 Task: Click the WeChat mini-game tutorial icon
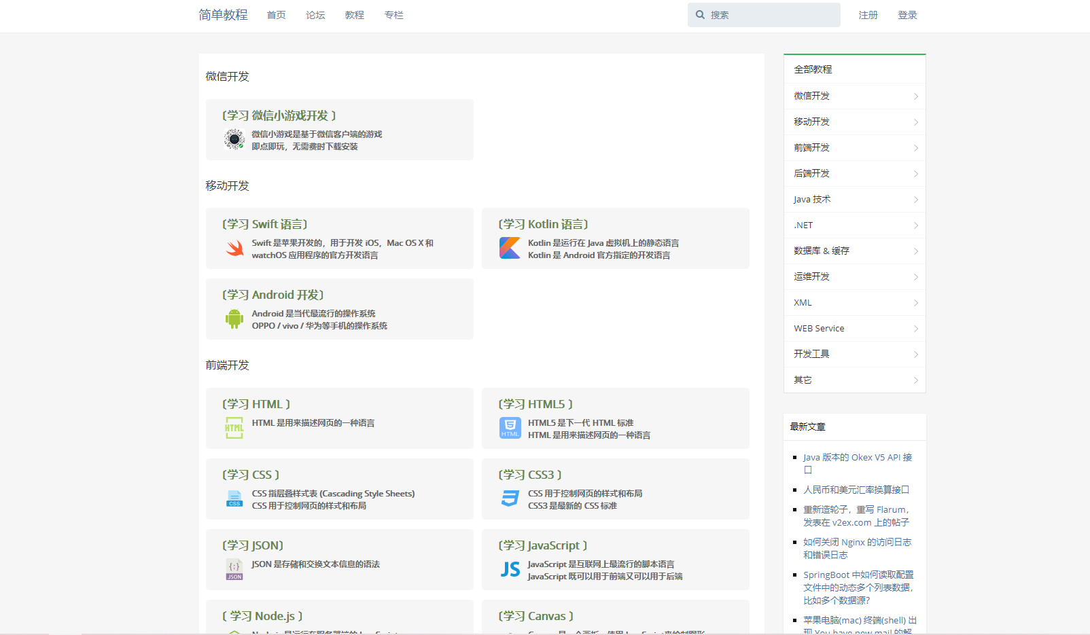point(234,139)
